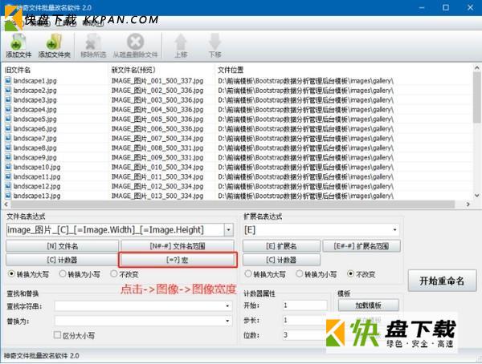This screenshot has height=364, width=482.
Task: Click the 步长 step input field
Action: click(305, 320)
